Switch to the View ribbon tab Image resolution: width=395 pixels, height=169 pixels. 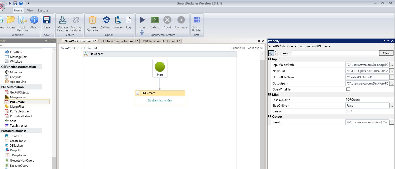pos(30,10)
